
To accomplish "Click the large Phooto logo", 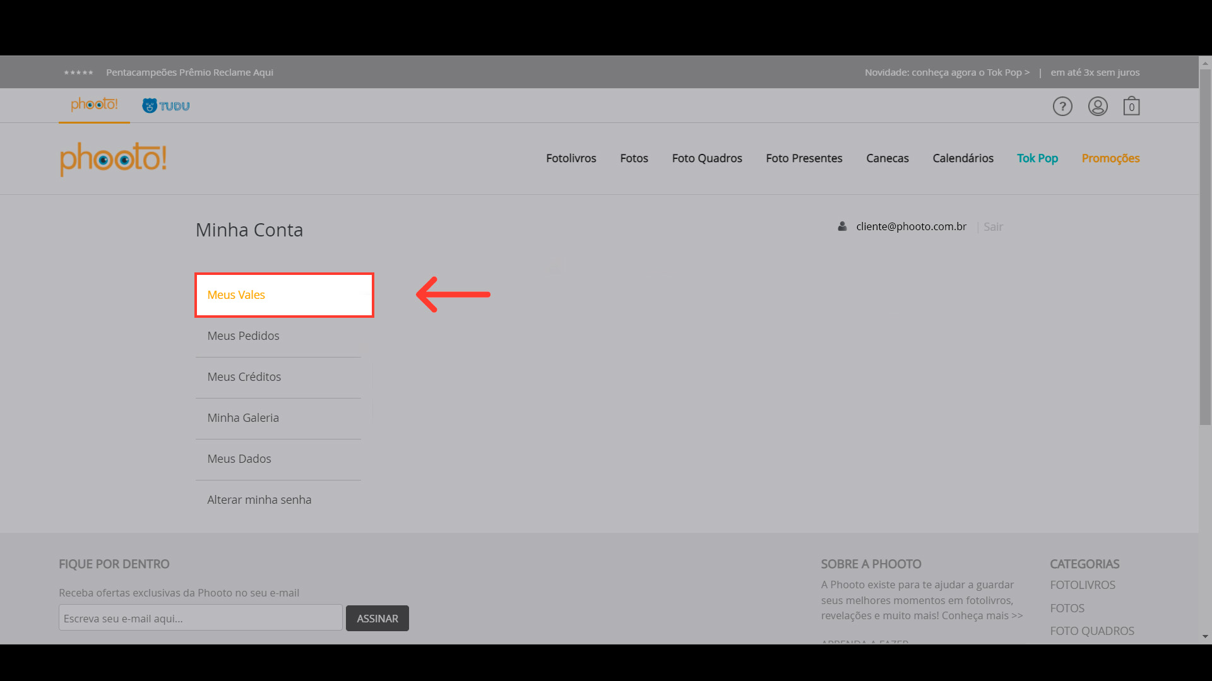I will (x=114, y=159).
